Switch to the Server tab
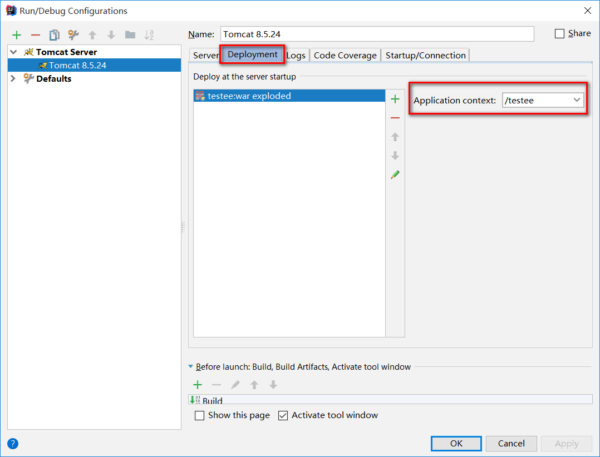Screen dimensions: 600x457 point(205,56)
